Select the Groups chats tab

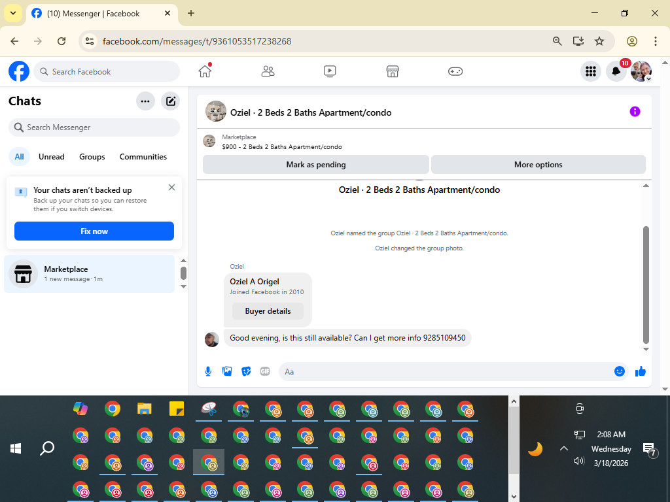tap(92, 157)
